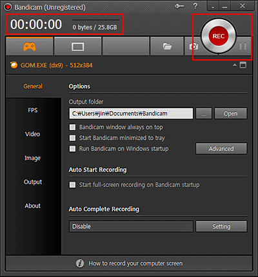
Task: Minimize Bandicam to tray with small dash button
Action: 213,6
